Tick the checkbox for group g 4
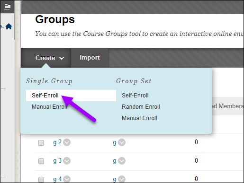 click(41, 180)
